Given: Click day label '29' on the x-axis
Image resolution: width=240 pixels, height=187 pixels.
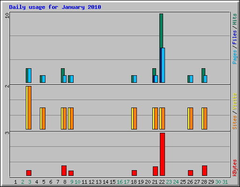Looking at the screenshot, I should coord(211,182).
